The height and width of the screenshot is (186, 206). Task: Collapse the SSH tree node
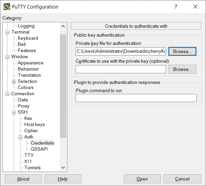(x=14, y=112)
